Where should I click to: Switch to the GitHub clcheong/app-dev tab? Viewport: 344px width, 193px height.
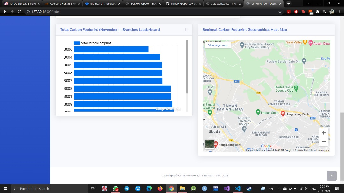pyautogui.click(x=183, y=4)
